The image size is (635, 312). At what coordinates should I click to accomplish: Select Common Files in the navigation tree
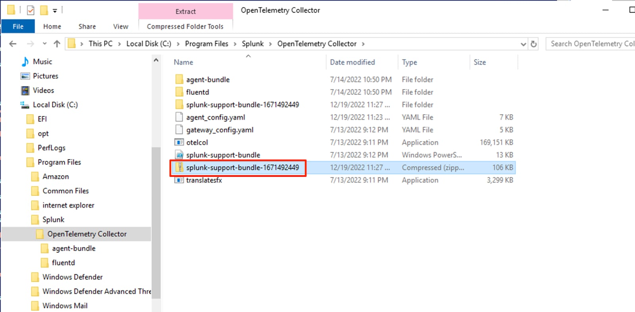65,191
